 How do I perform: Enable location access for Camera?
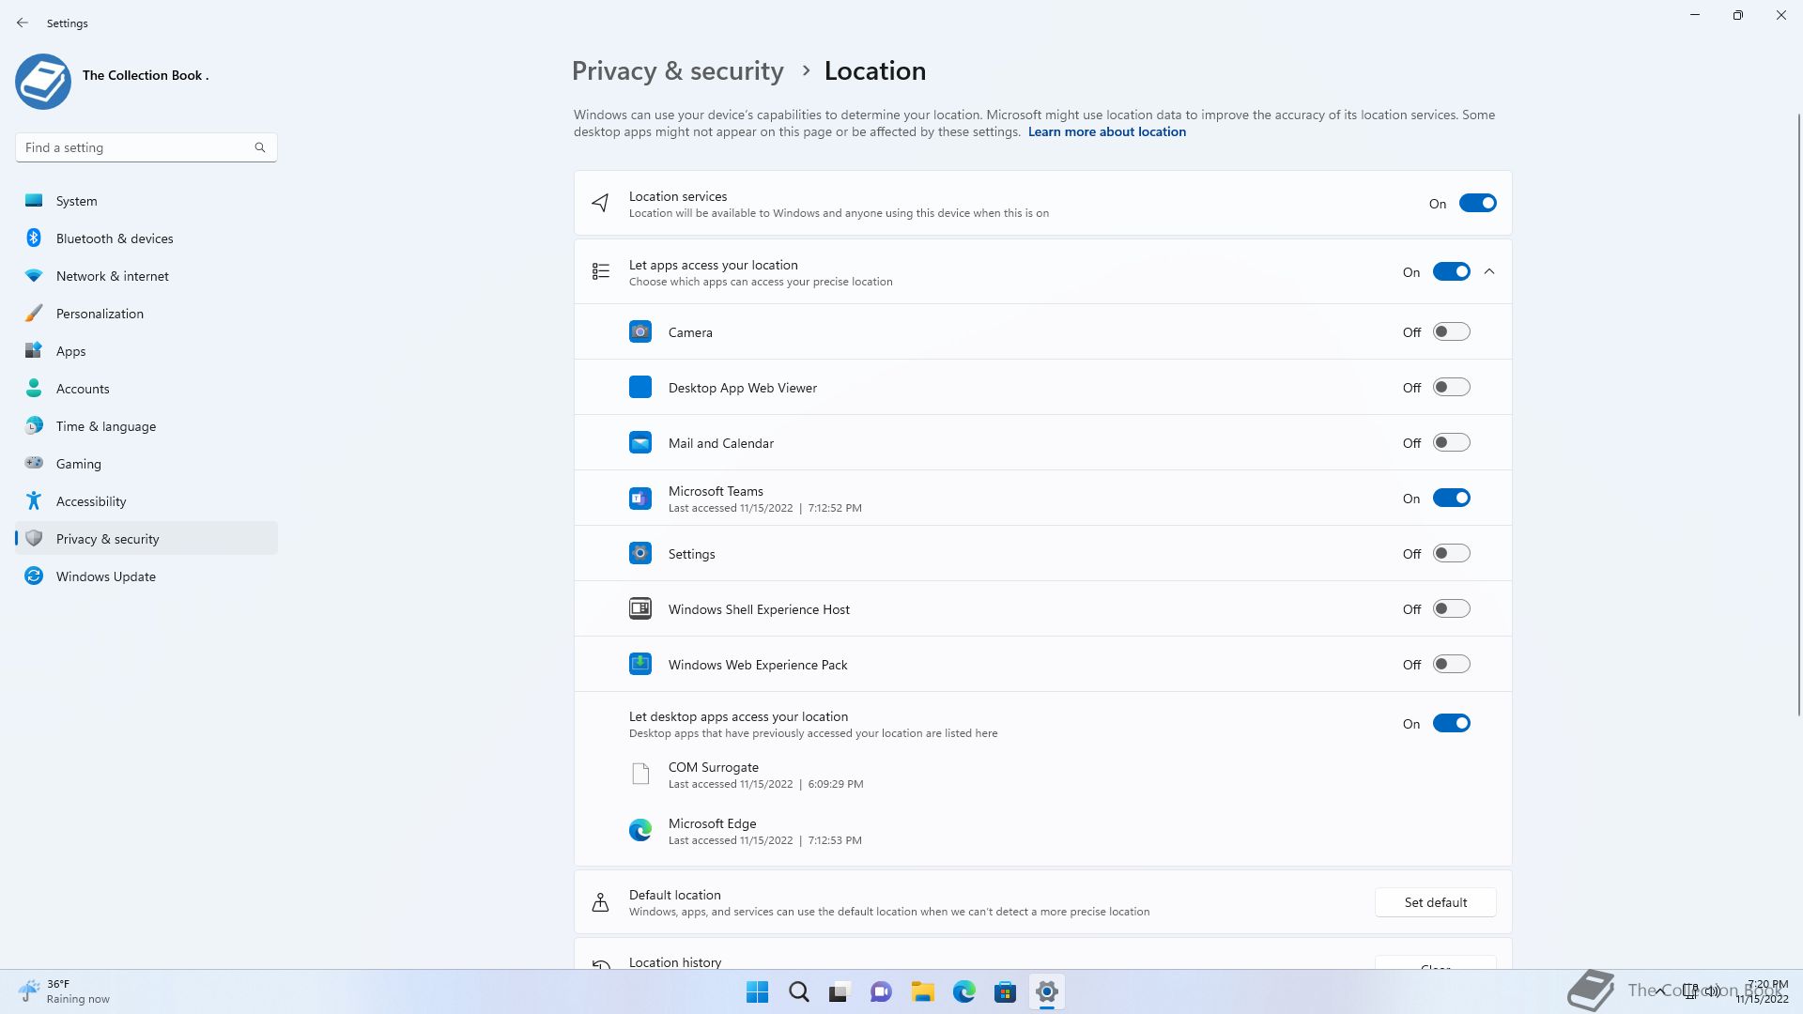1451,331
